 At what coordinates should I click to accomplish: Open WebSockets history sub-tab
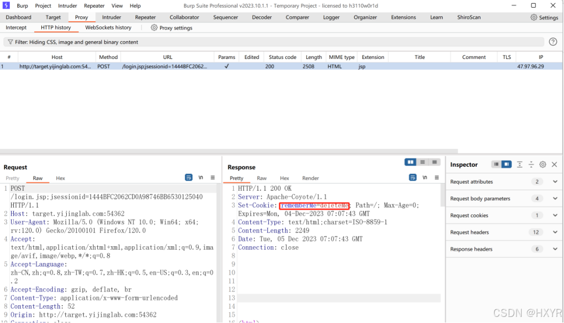pyautogui.click(x=108, y=27)
